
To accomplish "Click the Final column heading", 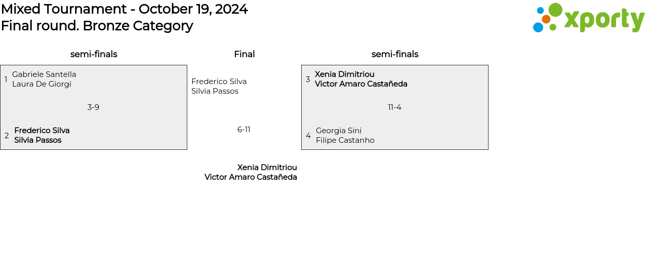I will point(244,54).
